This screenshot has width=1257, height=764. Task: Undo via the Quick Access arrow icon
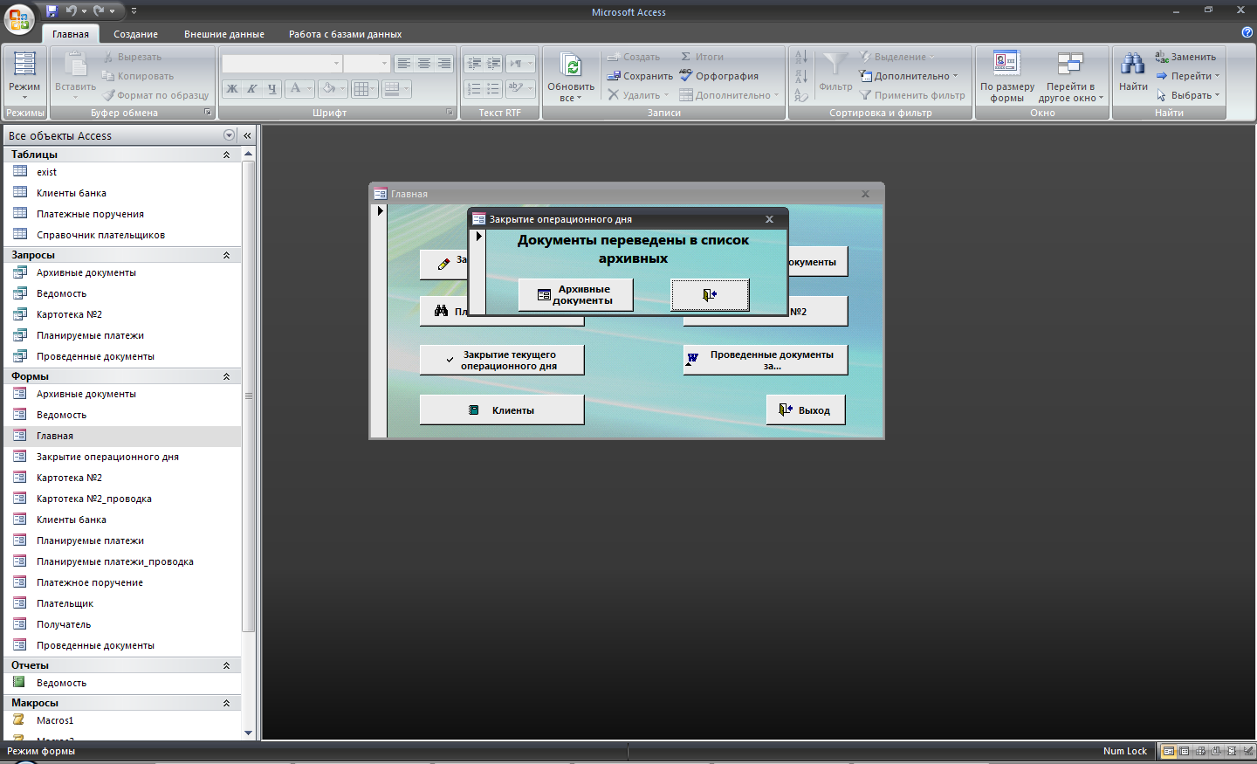pos(72,11)
